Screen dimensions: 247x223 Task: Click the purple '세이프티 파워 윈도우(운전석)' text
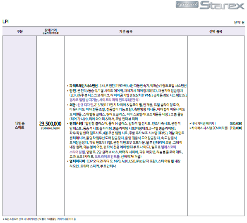120,100
